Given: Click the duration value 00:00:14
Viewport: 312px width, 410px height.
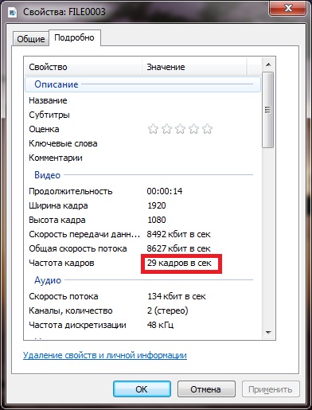Looking at the screenshot, I should click(165, 191).
